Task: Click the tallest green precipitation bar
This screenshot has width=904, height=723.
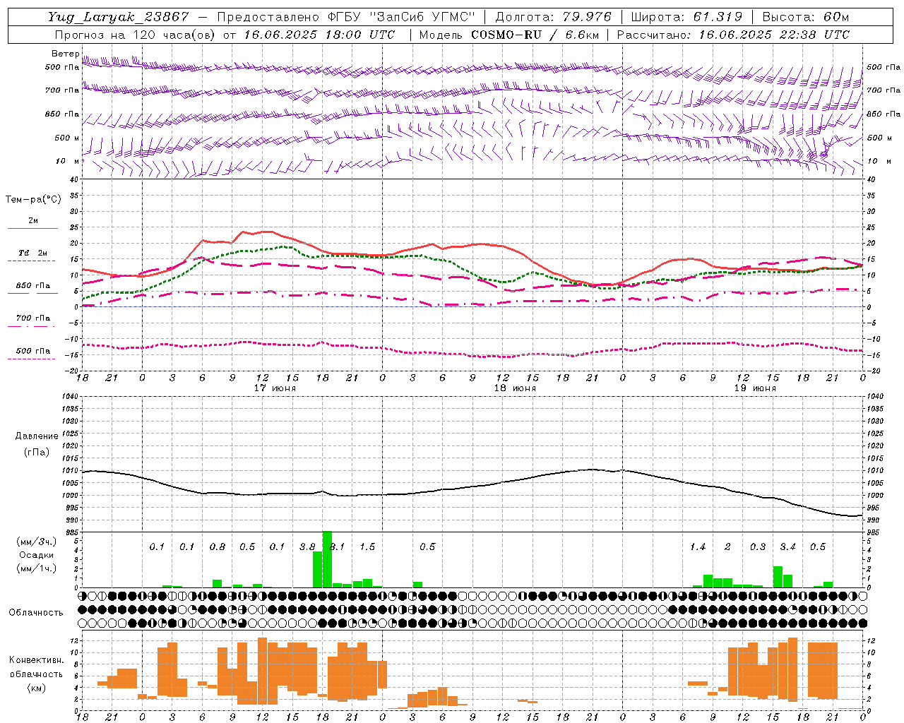Action: coord(327,559)
